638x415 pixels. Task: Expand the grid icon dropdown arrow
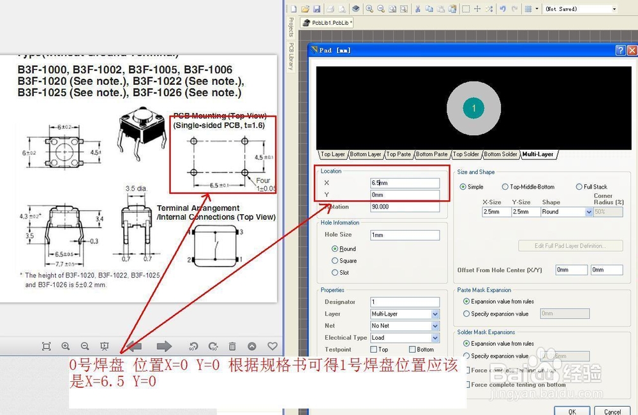click(x=537, y=9)
